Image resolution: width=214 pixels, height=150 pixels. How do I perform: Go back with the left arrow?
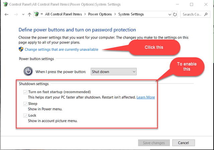point(6,14)
